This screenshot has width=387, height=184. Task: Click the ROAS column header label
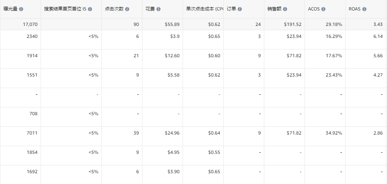(354, 9)
